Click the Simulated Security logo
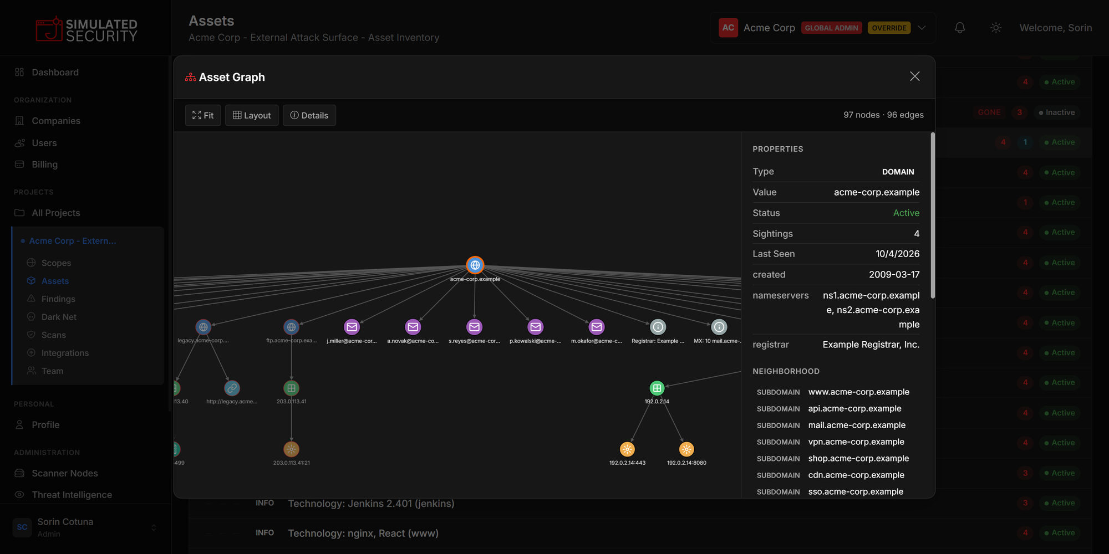This screenshot has width=1109, height=554. point(87,29)
